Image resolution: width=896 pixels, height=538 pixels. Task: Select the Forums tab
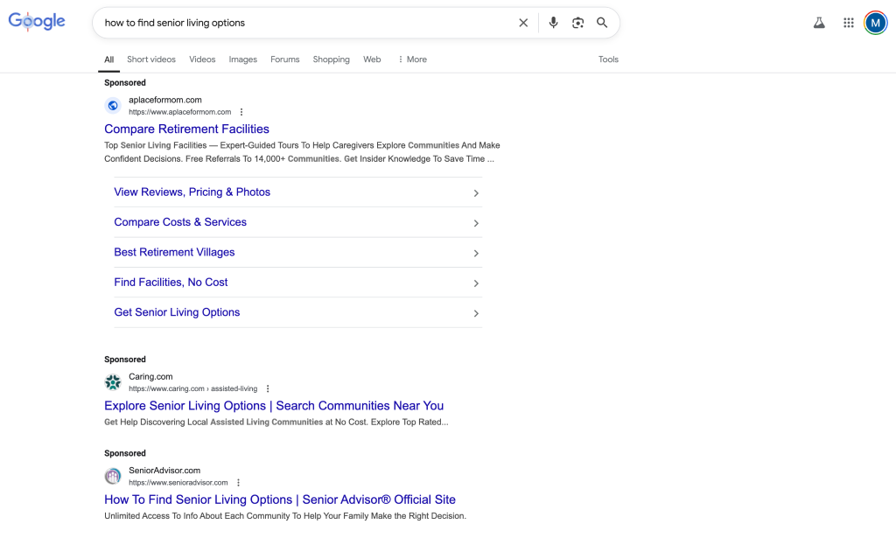[x=284, y=59]
